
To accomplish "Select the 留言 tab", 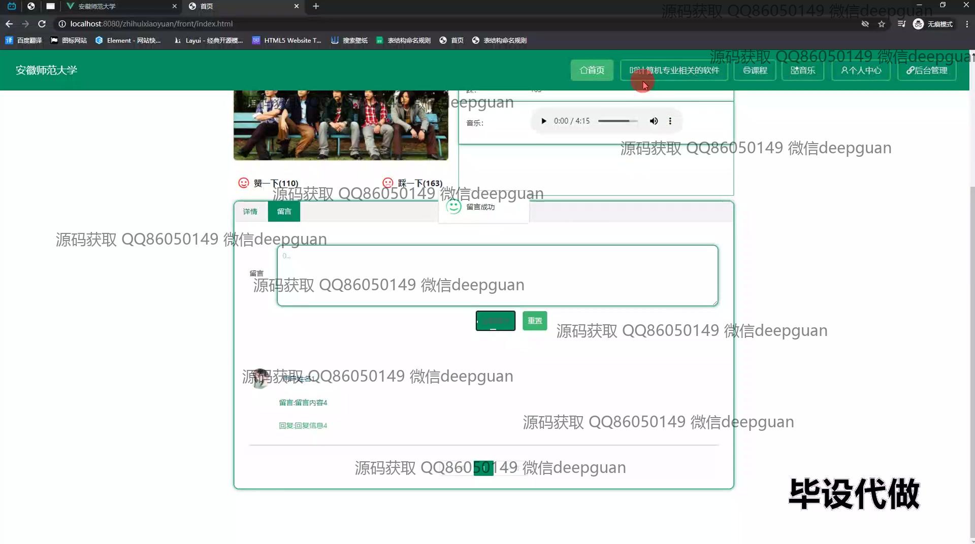I will pyautogui.click(x=284, y=212).
